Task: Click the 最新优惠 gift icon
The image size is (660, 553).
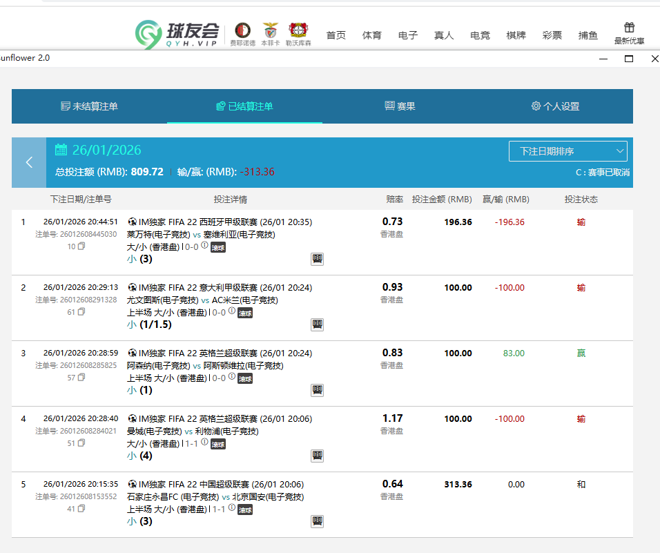Action: [x=629, y=28]
